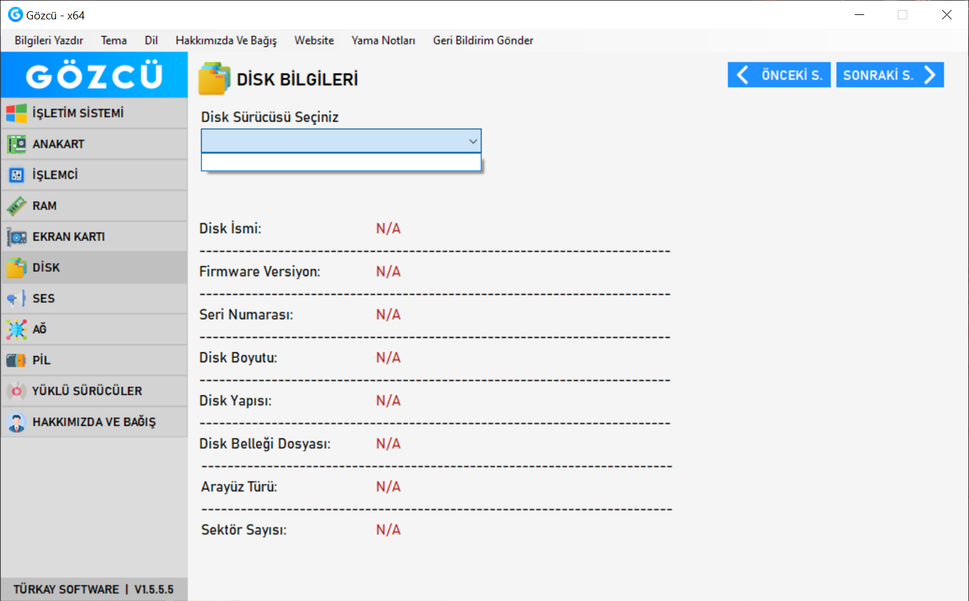
Task: Go to previous page with Önceki S. button
Action: [x=779, y=75]
